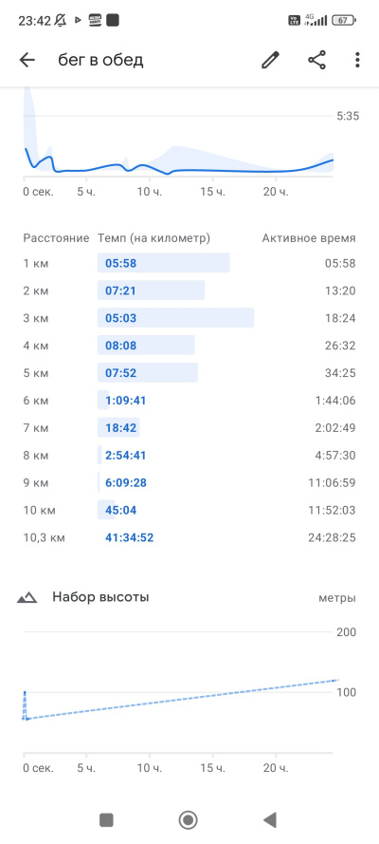Open the pencil edit icon
Viewport: 379px width, 844px height.
271,60
